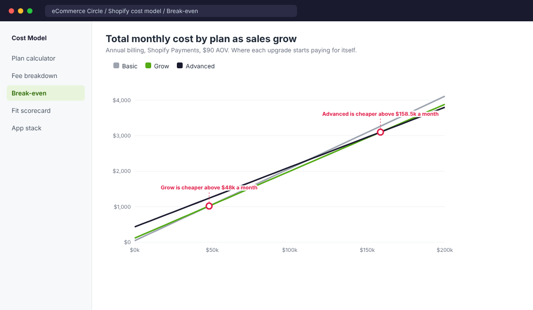Select the Break-even sidebar item
Image resolution: width=533 pixels, height=310 pixels.
click(46, 93)
